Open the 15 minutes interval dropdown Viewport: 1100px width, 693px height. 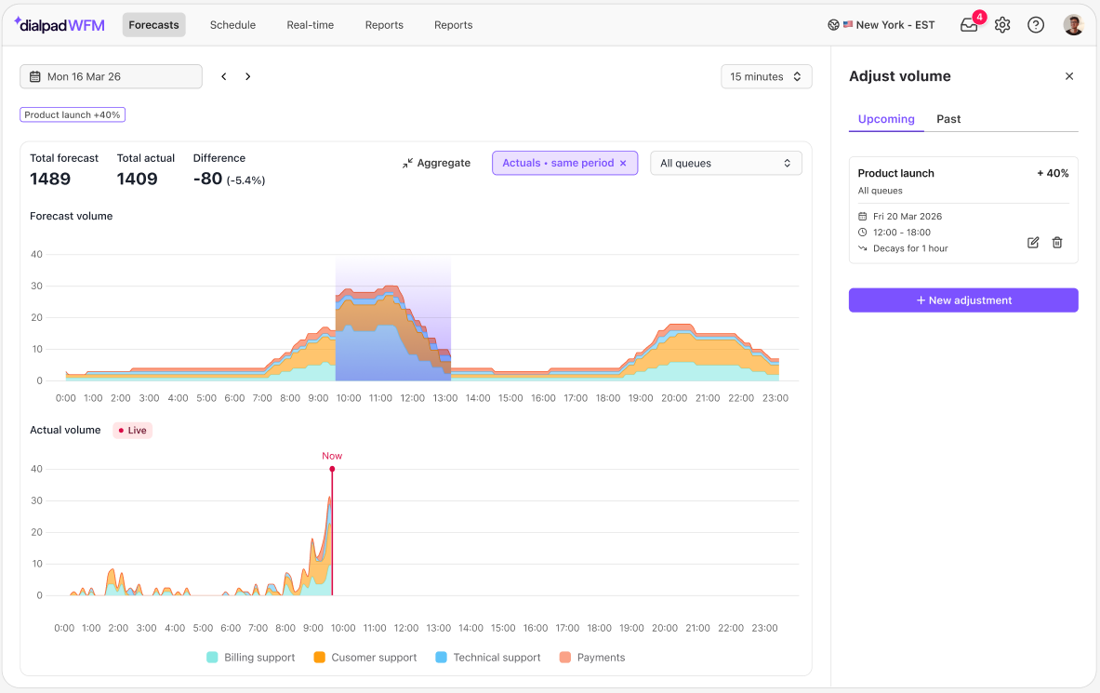766,76
